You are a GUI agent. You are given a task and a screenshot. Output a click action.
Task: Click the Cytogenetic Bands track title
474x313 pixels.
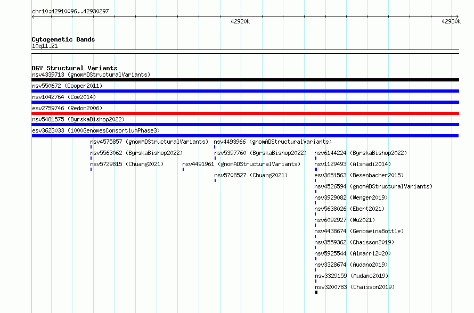63,39
